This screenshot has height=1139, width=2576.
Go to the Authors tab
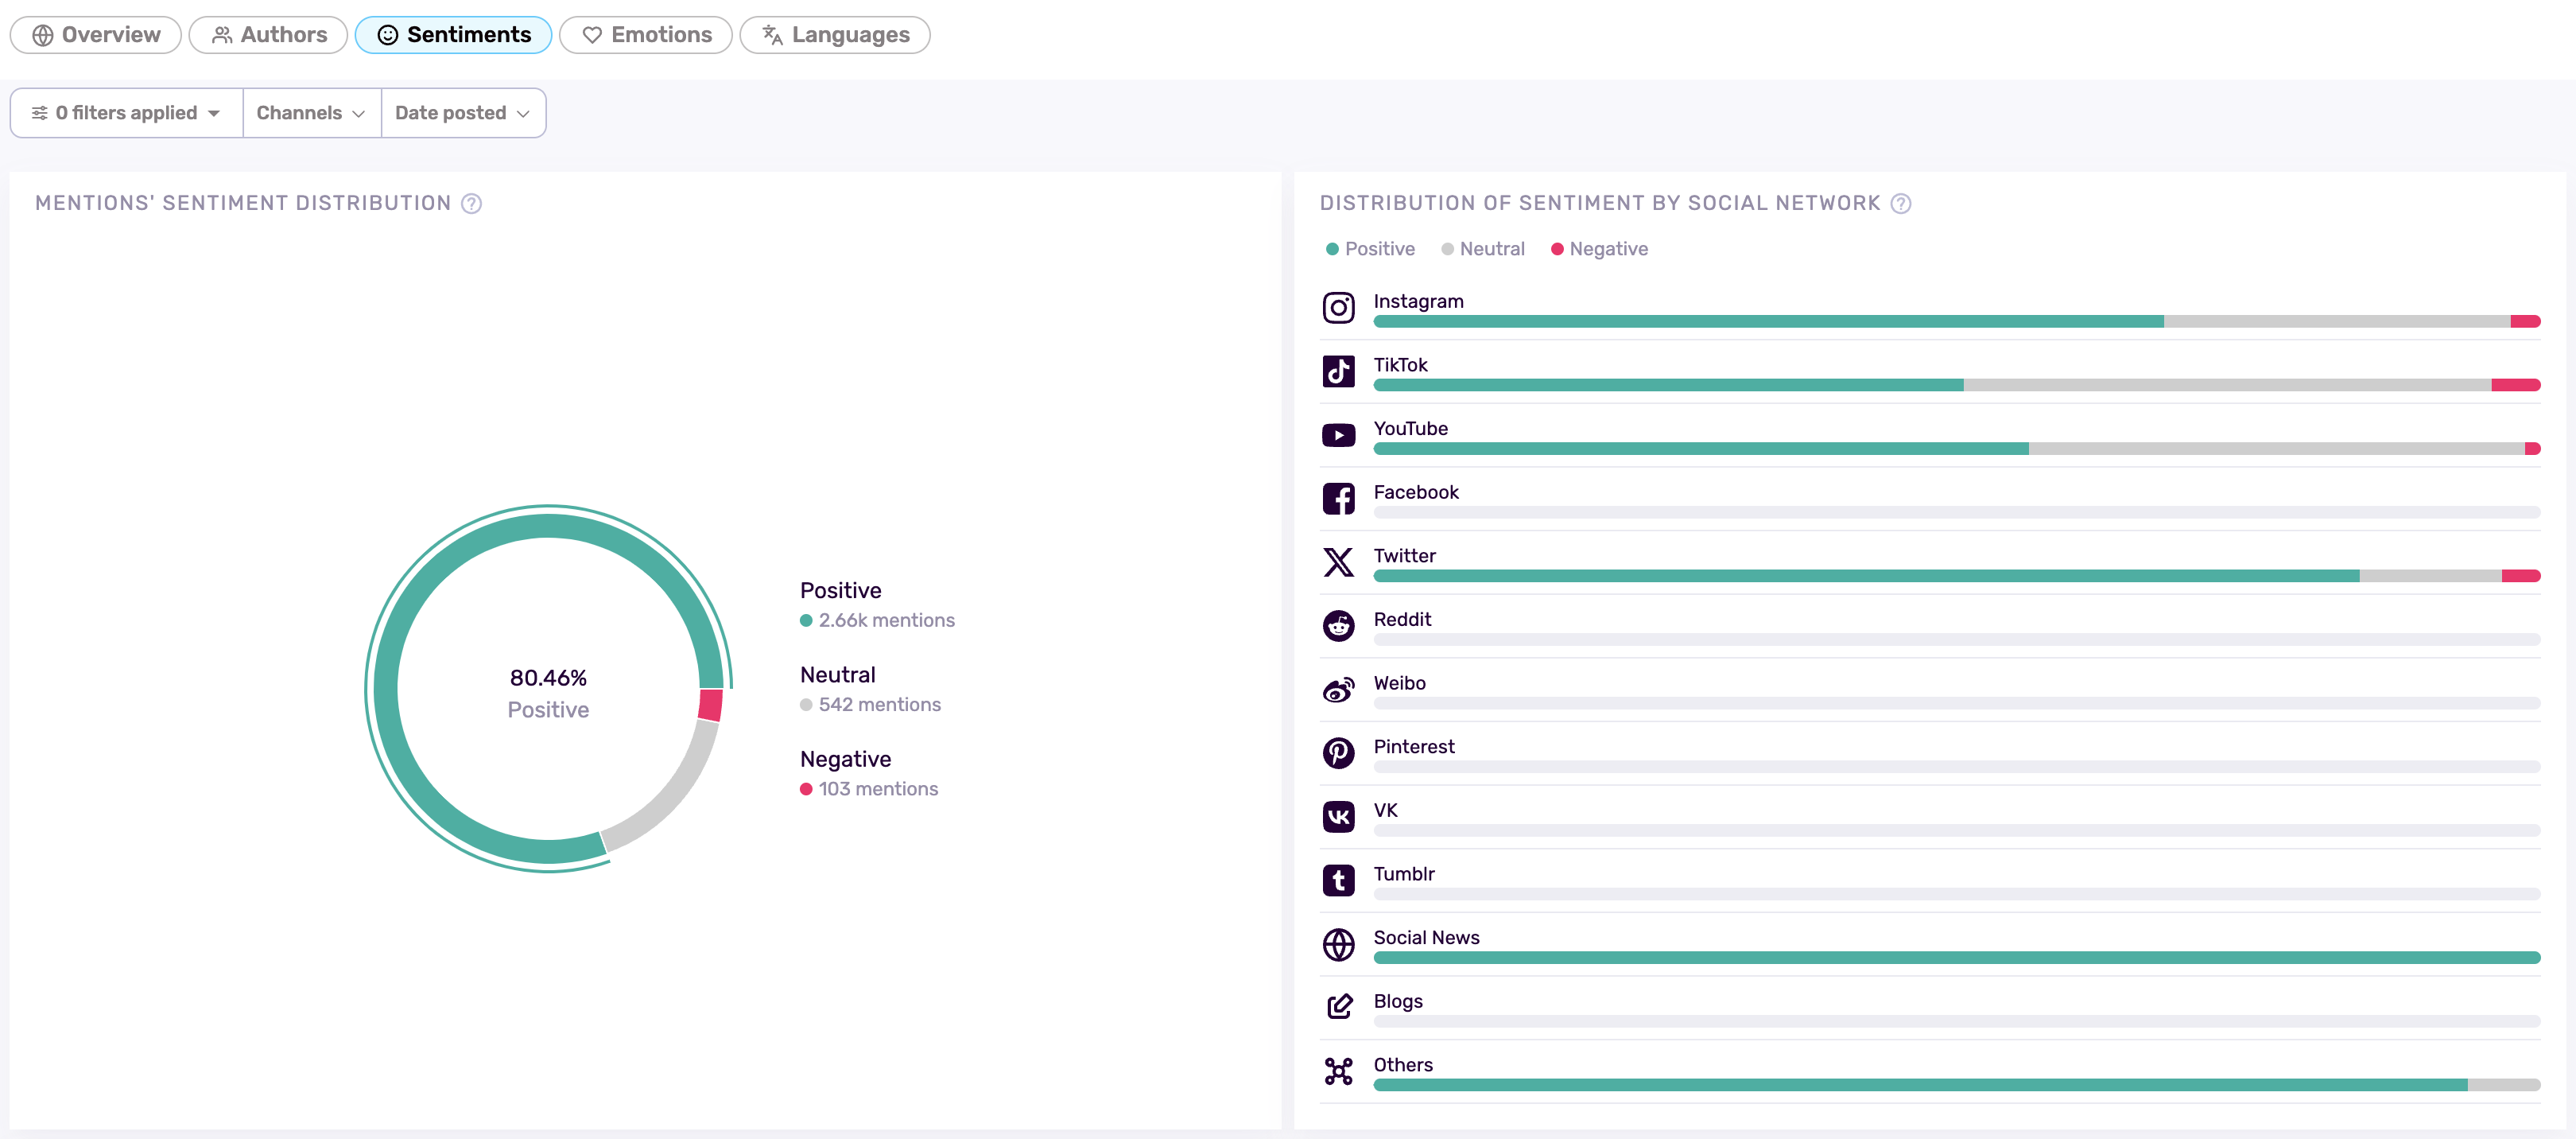tap(267, 34)
